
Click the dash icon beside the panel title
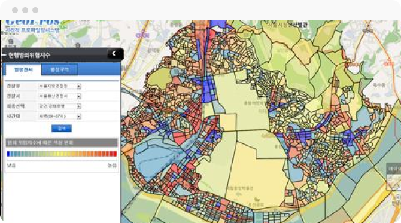pos(4,55)
